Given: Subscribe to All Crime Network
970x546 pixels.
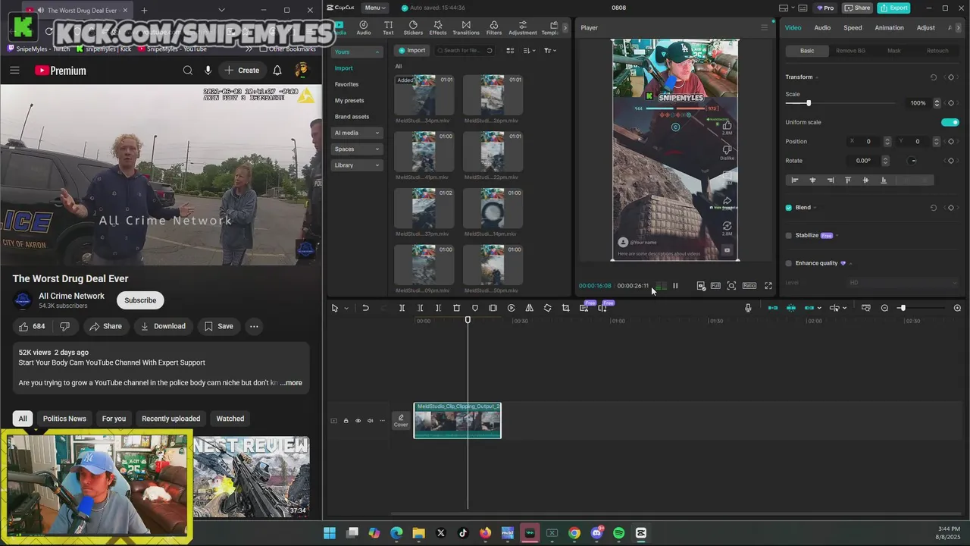Looking at the screenshot, I should [x=140, y=300].
